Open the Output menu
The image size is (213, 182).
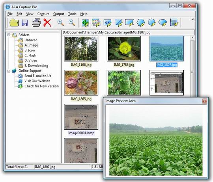coord(58,14)
